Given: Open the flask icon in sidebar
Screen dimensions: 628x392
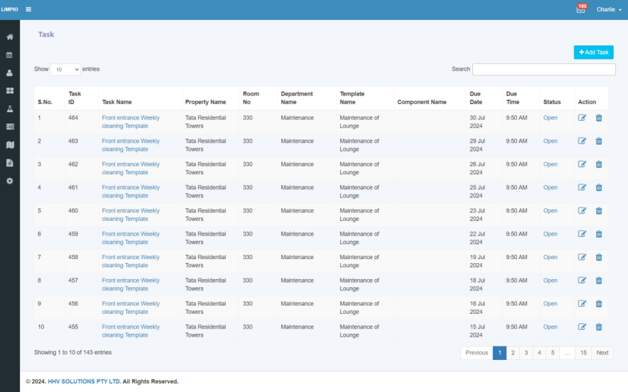Looking at the screenshot, I should point(10,109).
